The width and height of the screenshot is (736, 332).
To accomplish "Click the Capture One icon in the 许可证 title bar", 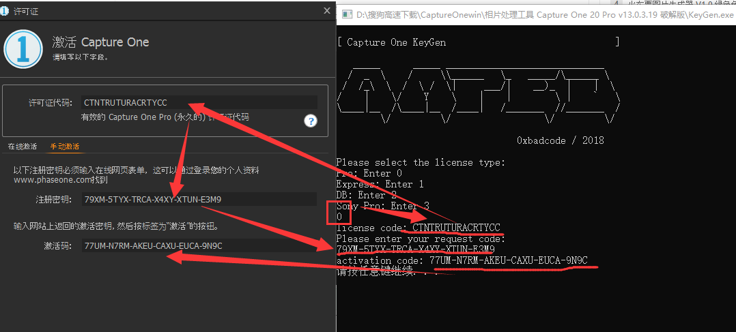I will 4,12.
